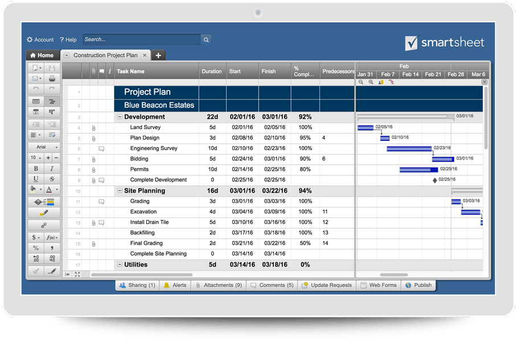Switch to Gantt view icon
Screen dimensions: 517x364
pyautogui.click(x=52, y=101)
